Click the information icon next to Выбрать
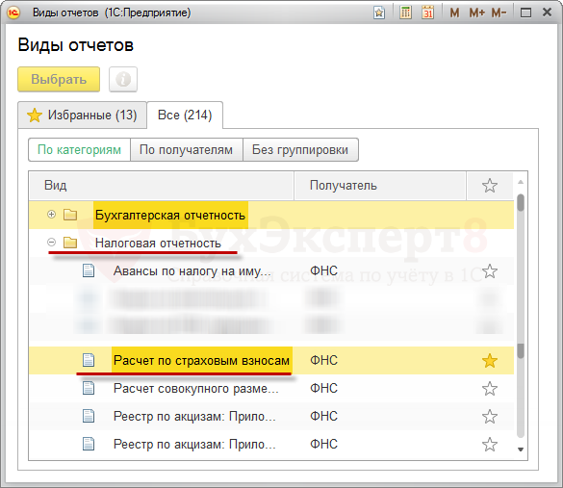Viewport: 563px width, 488px height. 123,79
